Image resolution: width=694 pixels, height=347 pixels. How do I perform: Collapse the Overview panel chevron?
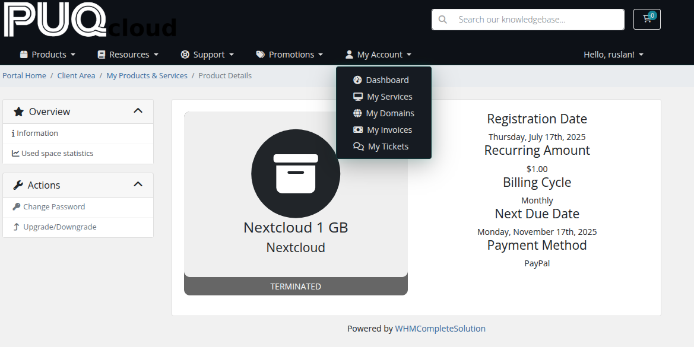[x=138, y=111]
